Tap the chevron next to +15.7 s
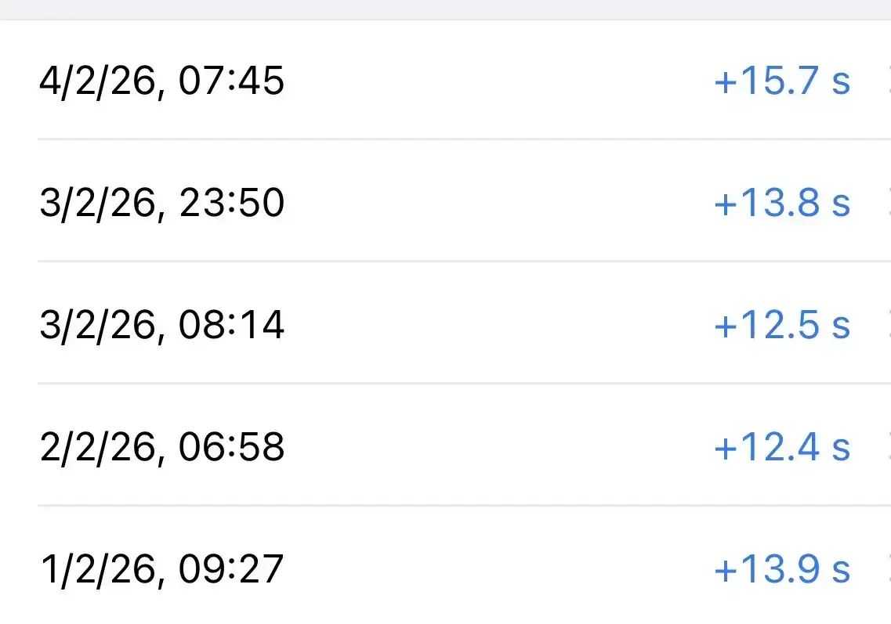Image resolution: width=891 pixels, height=624 pixels. pos(888,81)
